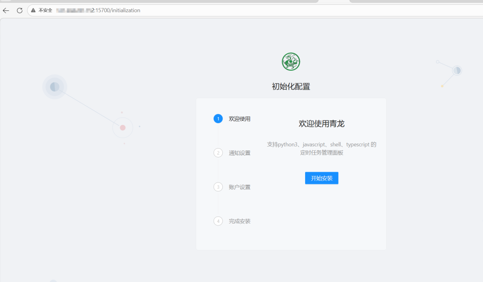This screenshot has height=282, width=483.
Task: Select the step 3 numbered circle
Action: [218, 187]
